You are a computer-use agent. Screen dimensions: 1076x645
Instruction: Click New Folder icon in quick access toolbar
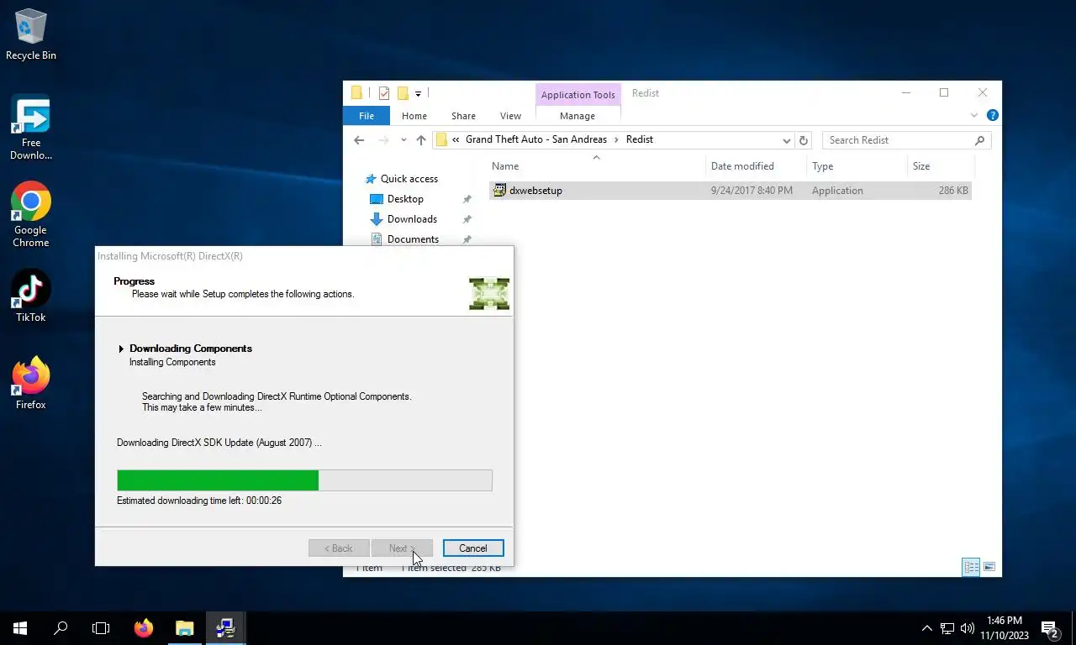click(403, 93)
